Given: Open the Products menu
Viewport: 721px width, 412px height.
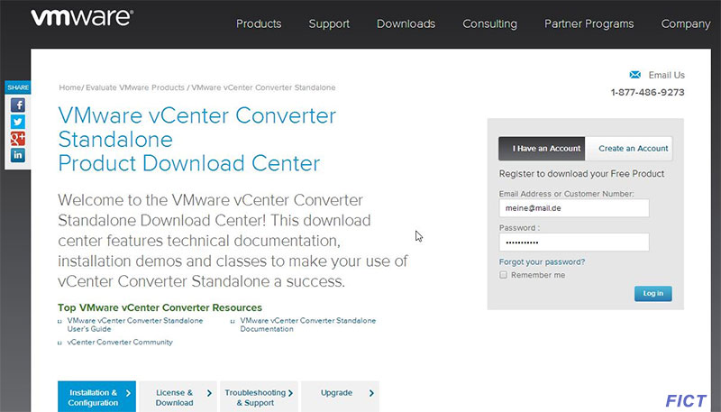Looking at the screenshot, I should [x=259, y=24].
